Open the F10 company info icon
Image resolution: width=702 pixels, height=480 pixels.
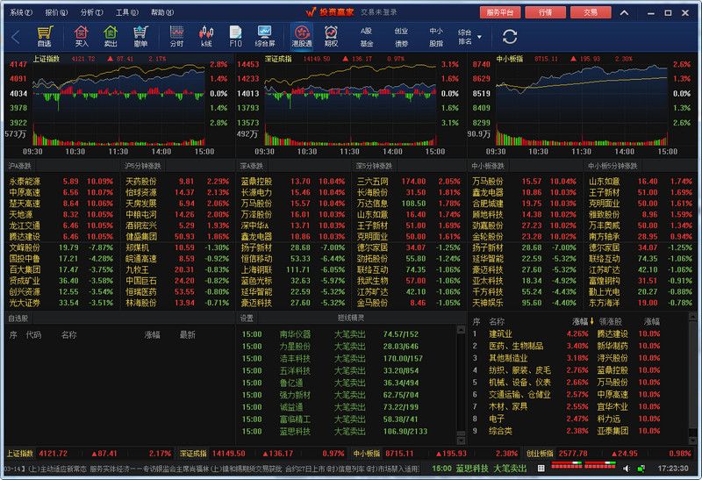tap(235, 36)
